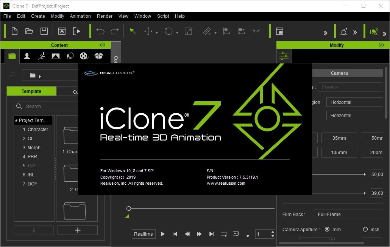Open the Set scene tab in Content
The width and height of the screenshot is (390, 247).
tap(55, 56)
